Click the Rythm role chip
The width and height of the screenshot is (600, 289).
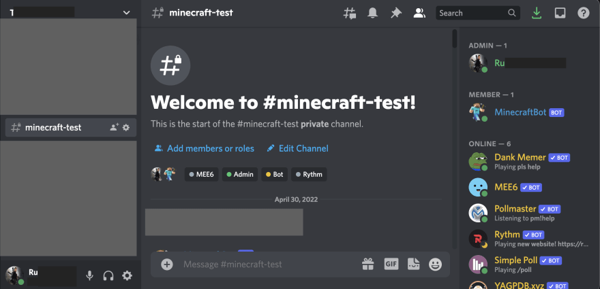click(309, 175)
